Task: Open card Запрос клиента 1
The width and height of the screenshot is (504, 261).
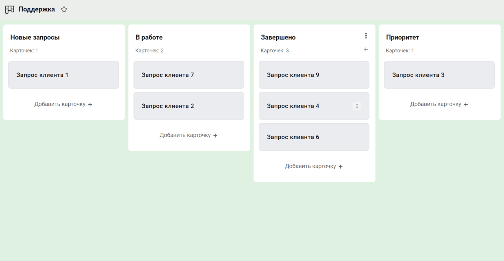Action: tap(64, 75)
